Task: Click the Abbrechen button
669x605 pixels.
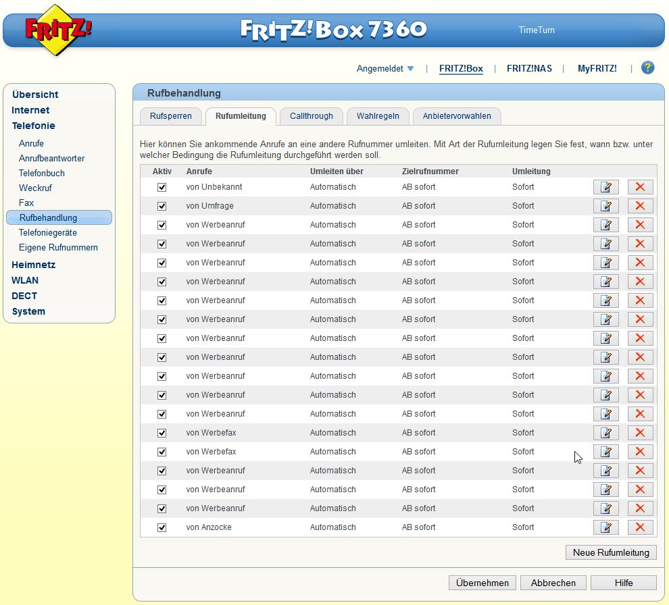Action: pyautogui.click(x=553, y=583)
